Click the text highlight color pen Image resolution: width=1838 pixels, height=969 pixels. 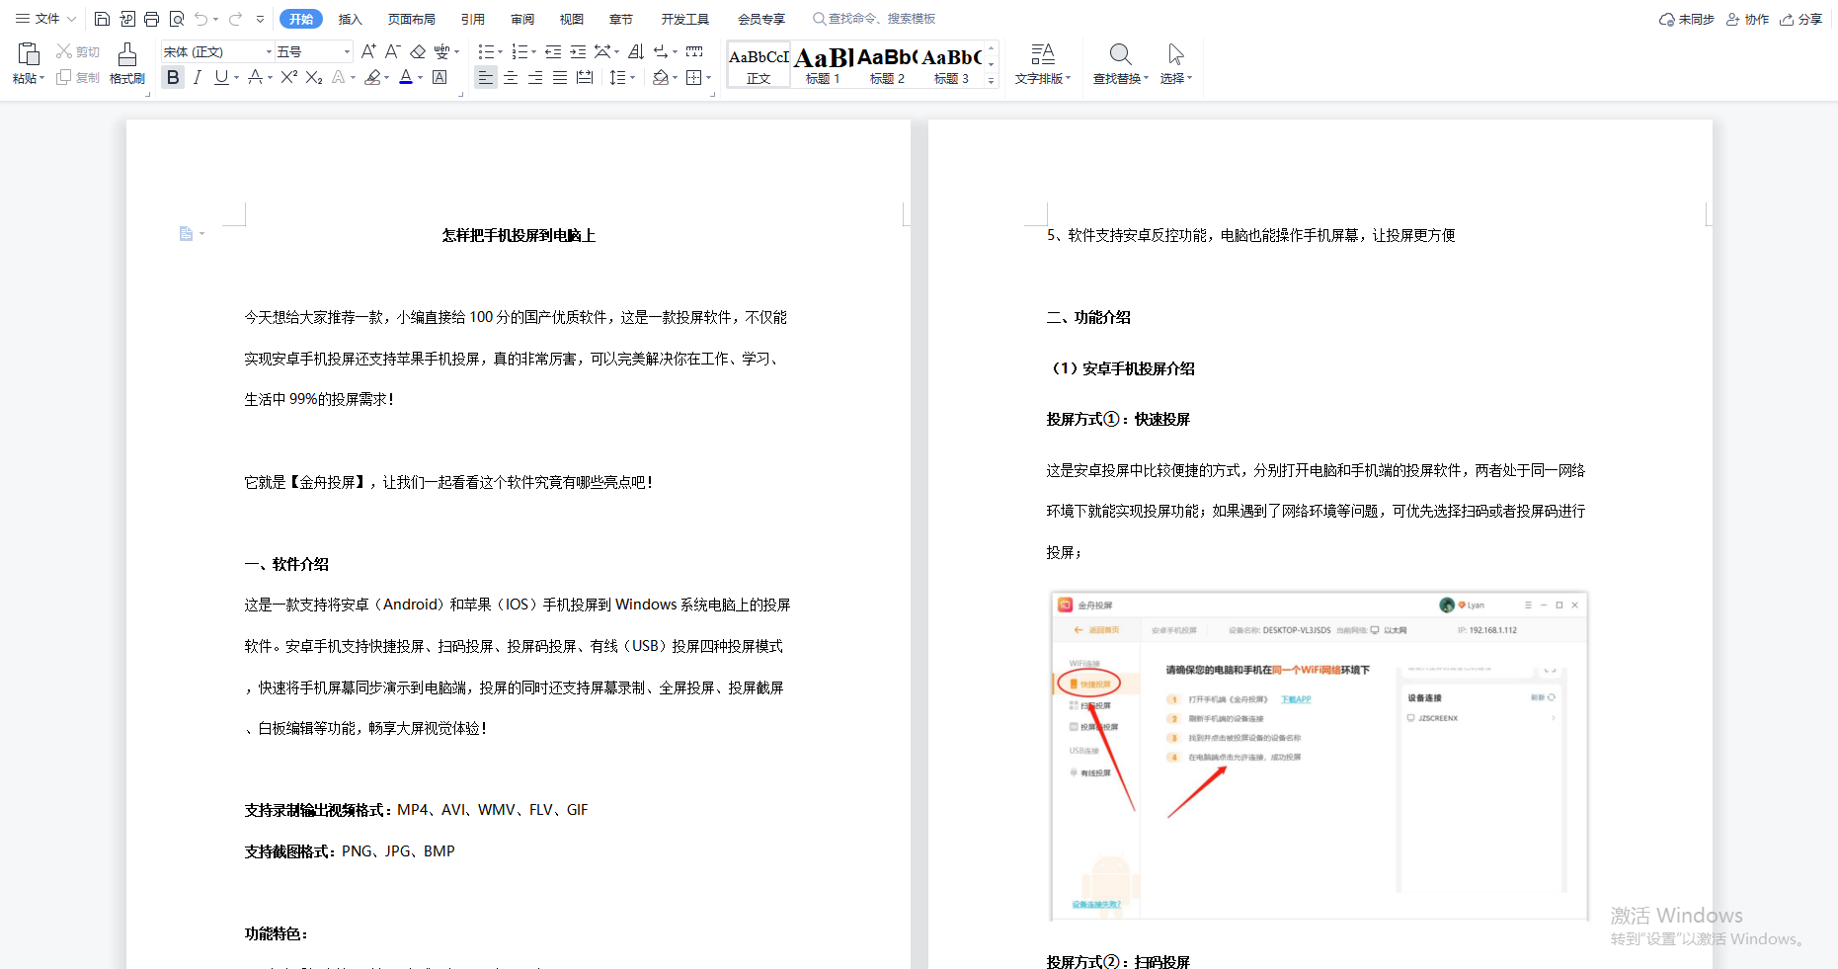point(372,77)
